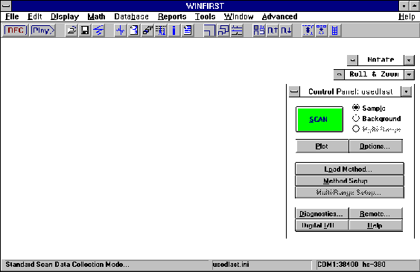This screenshot has width=420, height=272.
Task: Click the pulse with down arrow icon
Action: tap(286, 30)
